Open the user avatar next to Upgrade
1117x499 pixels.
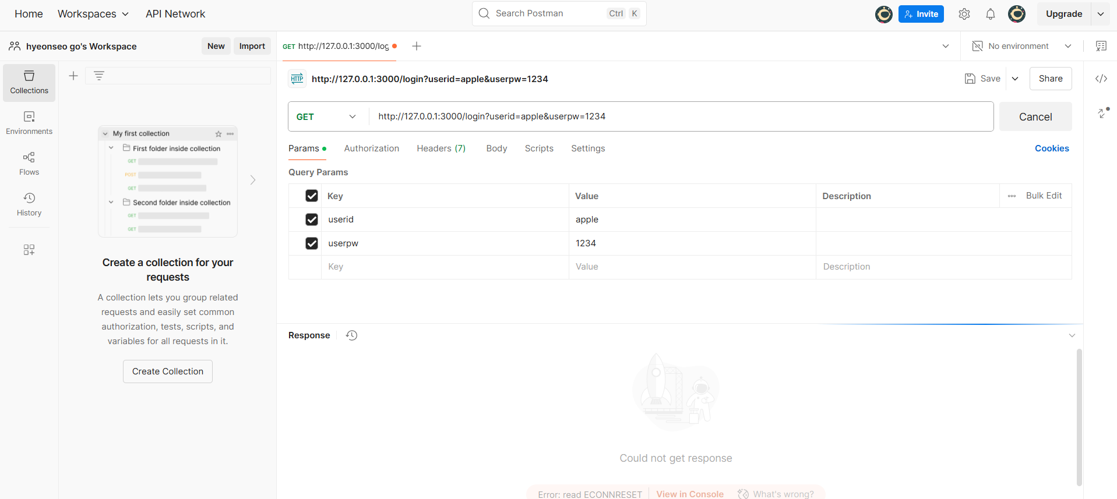pos(1017,14)
